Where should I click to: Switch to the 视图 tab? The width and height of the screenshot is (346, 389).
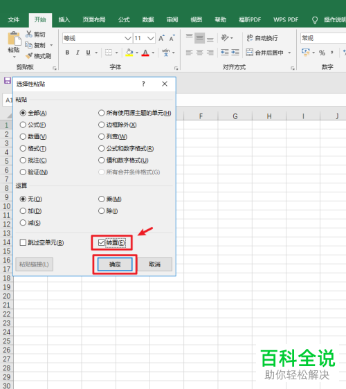tap(197, 19)
